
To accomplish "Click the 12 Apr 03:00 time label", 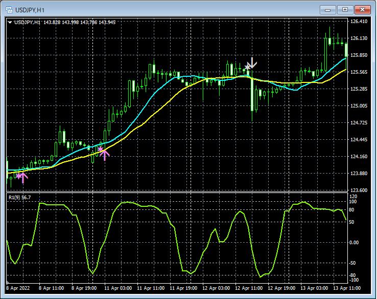I will tap(216, 288).
